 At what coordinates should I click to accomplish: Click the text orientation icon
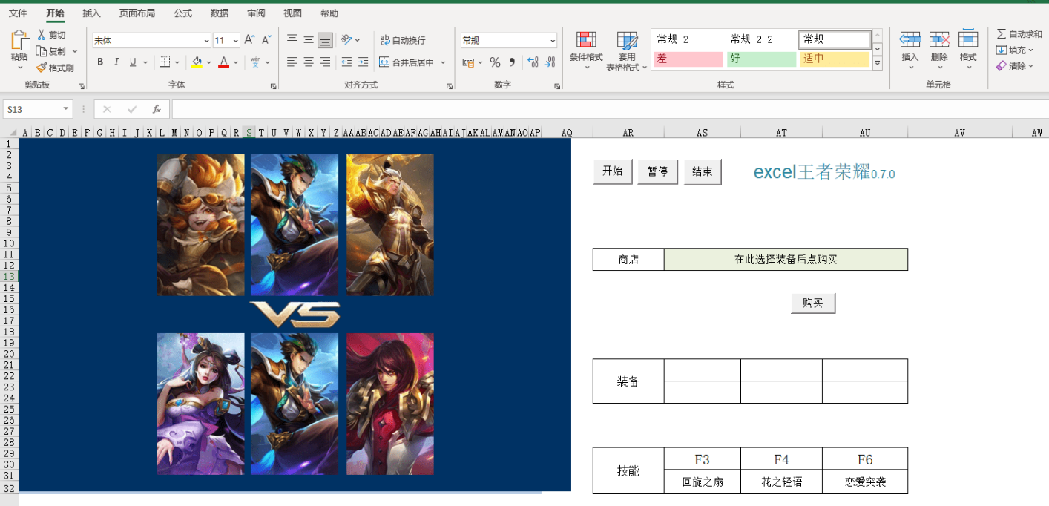(346, 40)
